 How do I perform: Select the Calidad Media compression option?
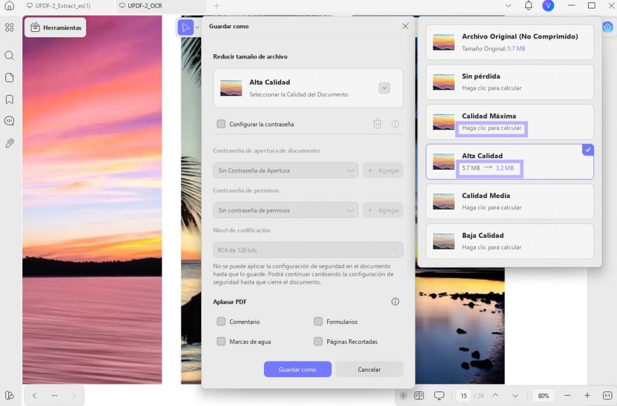510,201
